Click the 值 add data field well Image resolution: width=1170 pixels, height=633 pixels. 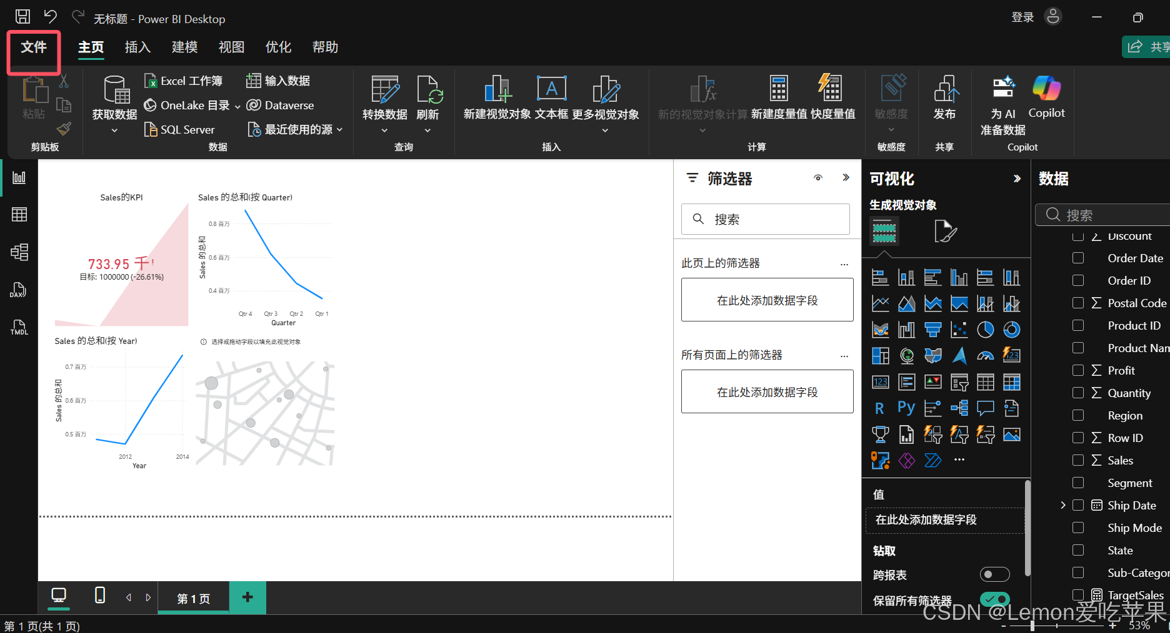point(944,520)
